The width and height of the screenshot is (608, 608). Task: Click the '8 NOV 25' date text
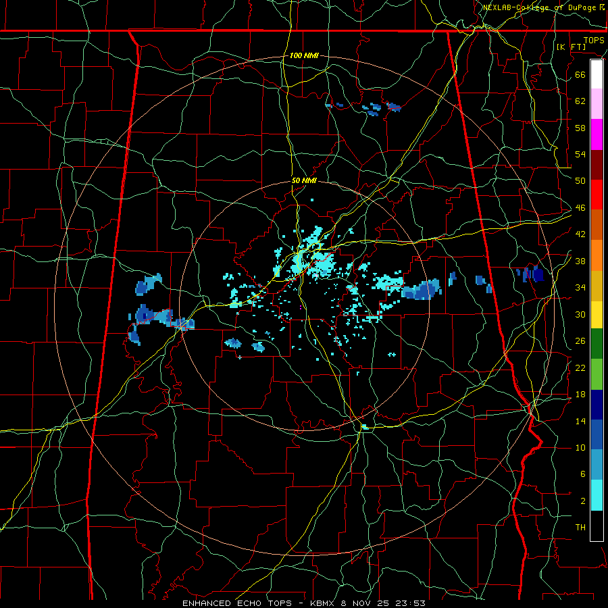click(366, 603)
